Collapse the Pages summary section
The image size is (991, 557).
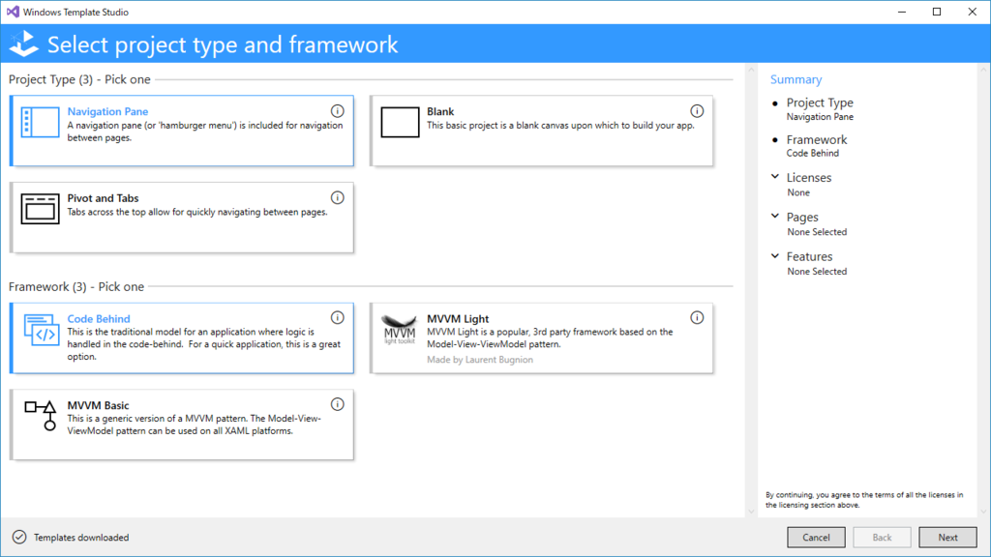(775, 216)
